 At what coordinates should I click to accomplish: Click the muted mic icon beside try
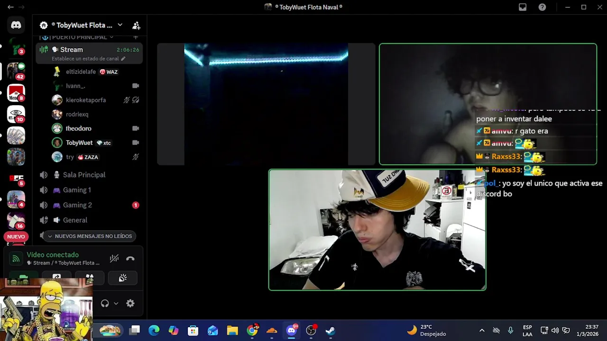point(136,157)
